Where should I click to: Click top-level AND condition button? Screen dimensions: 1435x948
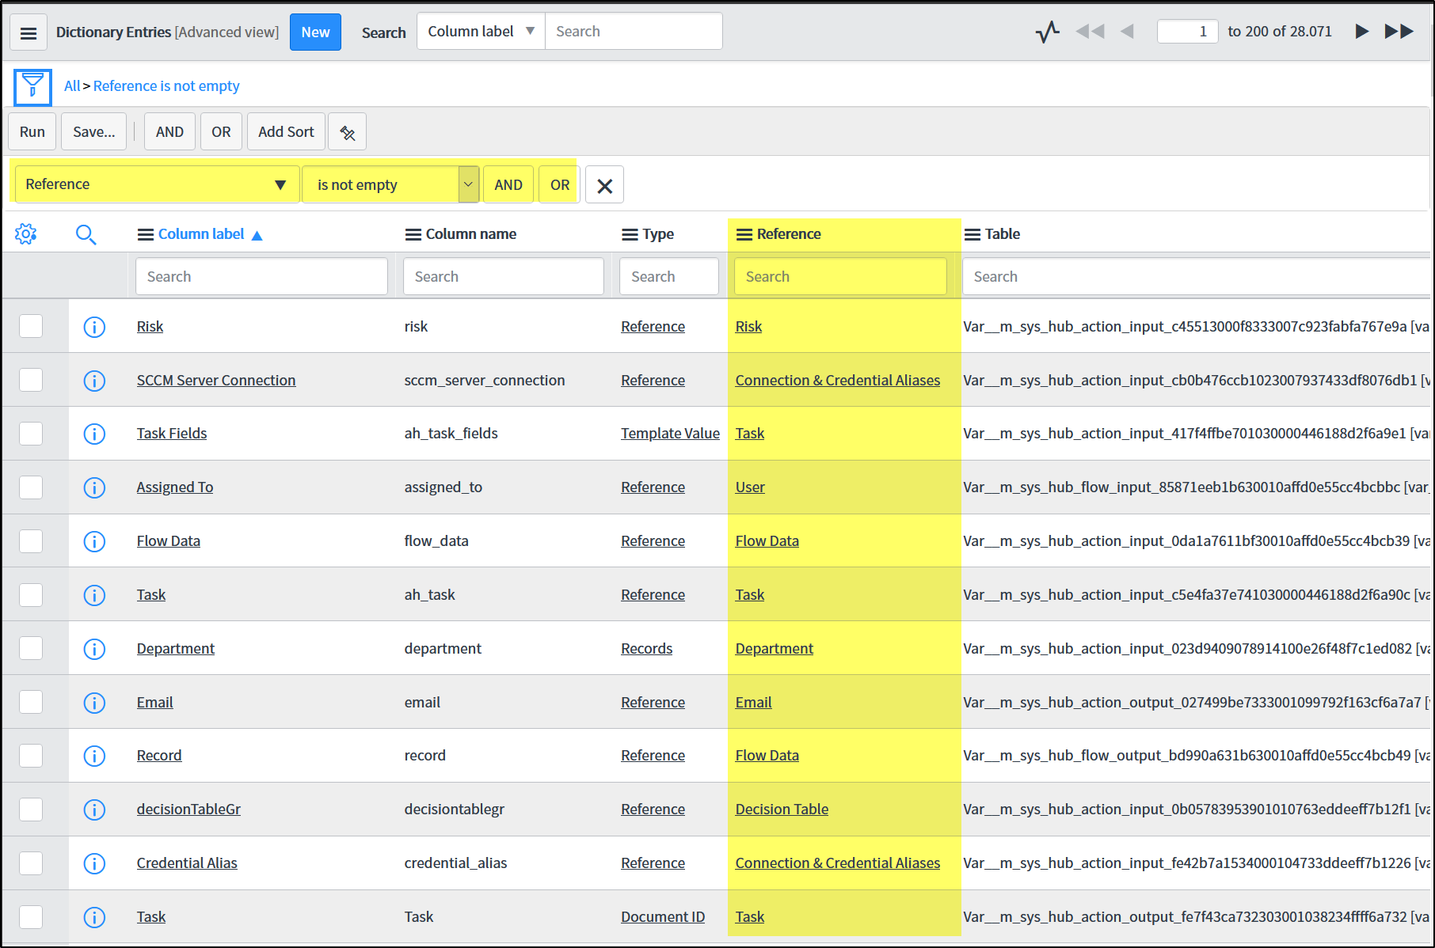tap(169, 132)
